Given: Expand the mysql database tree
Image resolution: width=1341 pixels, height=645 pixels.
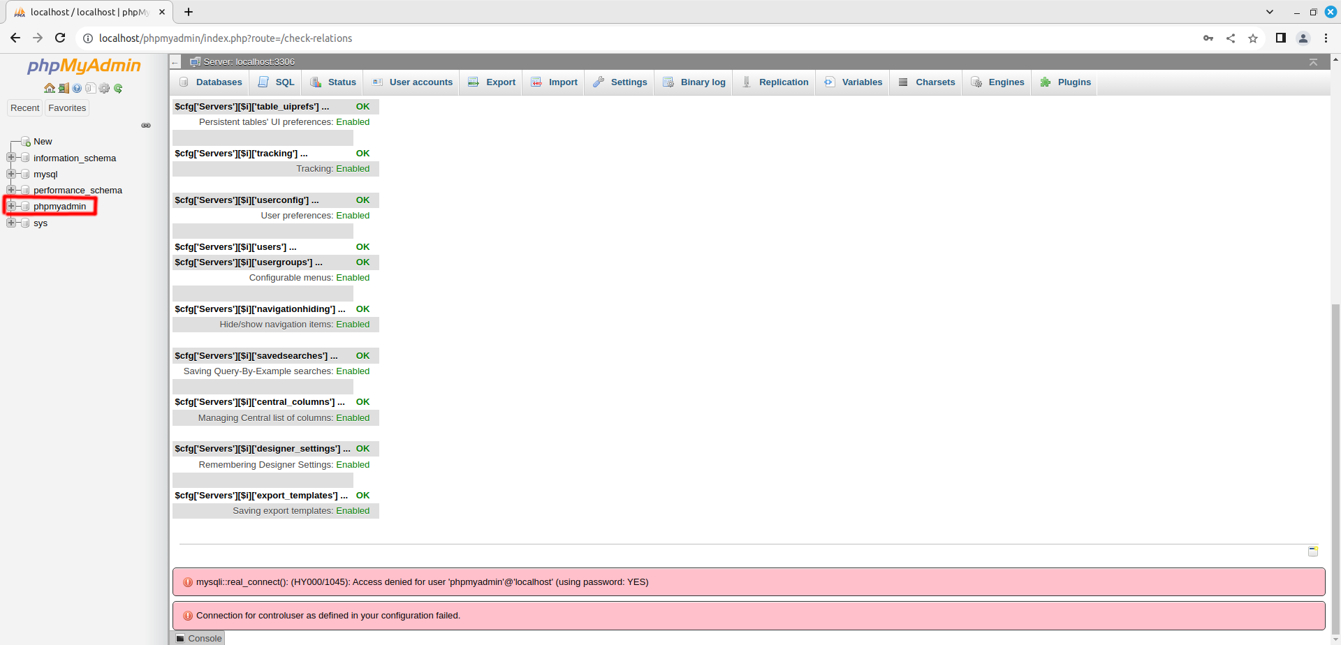Looking at the screenshot, I should [11, 173].
